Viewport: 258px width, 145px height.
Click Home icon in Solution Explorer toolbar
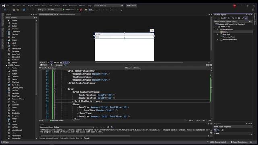click(x=221, y=18)
